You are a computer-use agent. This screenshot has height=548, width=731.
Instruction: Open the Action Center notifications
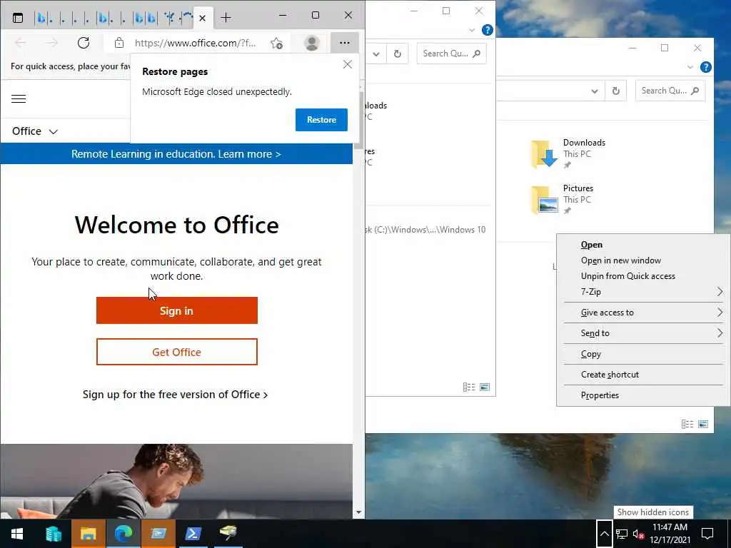707,534
